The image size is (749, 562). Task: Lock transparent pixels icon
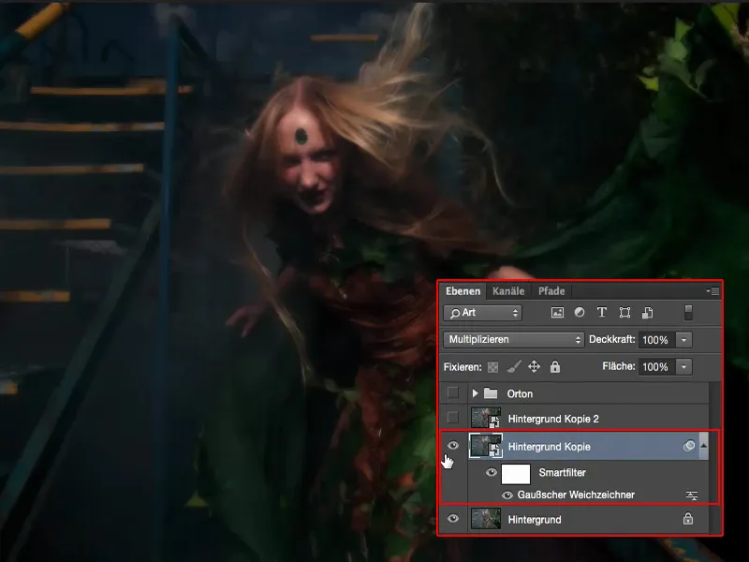pos(492,367)
